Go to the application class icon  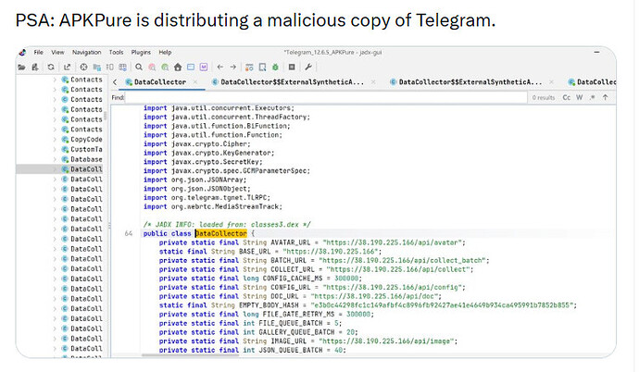pyautogui.click(x=191, y=68)
